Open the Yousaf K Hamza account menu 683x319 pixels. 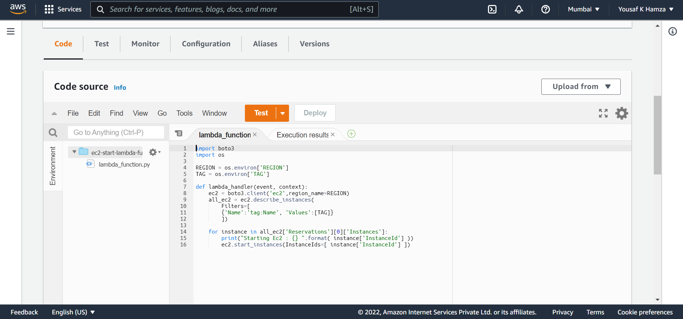tap(646, 9)
